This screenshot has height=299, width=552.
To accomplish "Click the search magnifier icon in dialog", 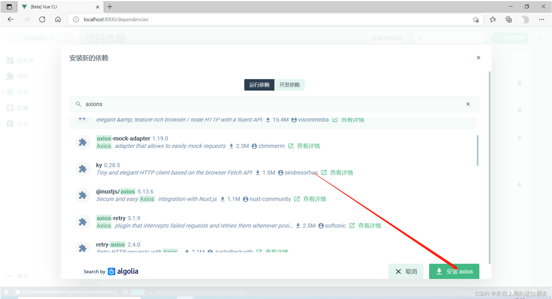I will (x=78, y=104).
